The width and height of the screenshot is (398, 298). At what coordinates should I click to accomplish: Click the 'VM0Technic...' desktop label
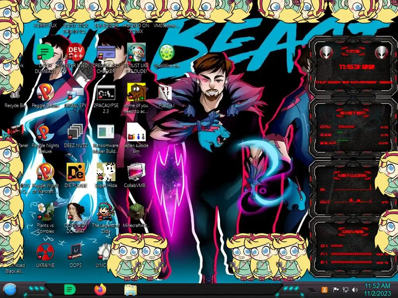coord(166,26)
